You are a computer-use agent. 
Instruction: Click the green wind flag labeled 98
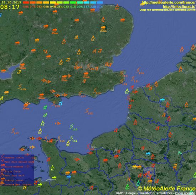point(45,107)
